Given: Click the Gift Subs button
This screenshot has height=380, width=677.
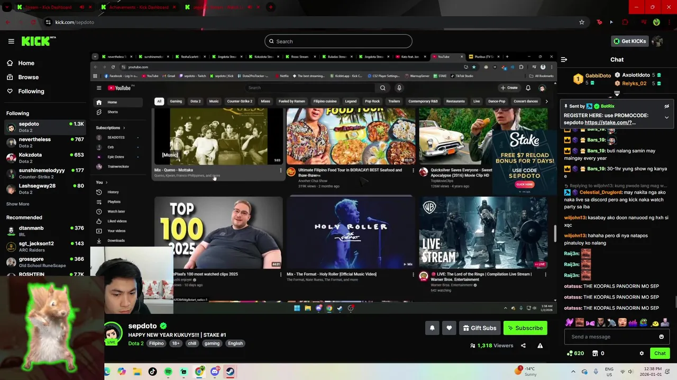Looking at the screenshot, I should tap(480, 328).
